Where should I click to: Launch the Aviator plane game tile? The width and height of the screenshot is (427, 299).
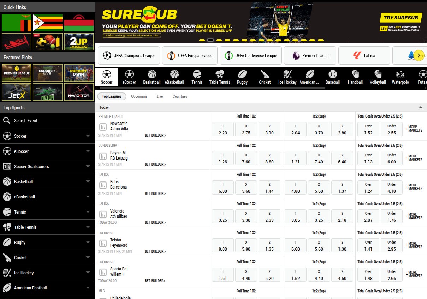click(17, 42)
